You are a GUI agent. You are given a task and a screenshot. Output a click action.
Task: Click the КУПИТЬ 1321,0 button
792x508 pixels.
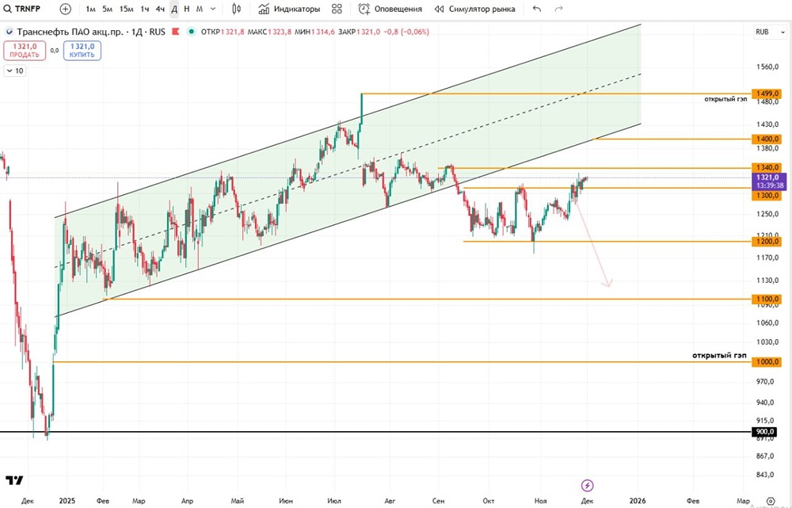[x=82, y=51]
